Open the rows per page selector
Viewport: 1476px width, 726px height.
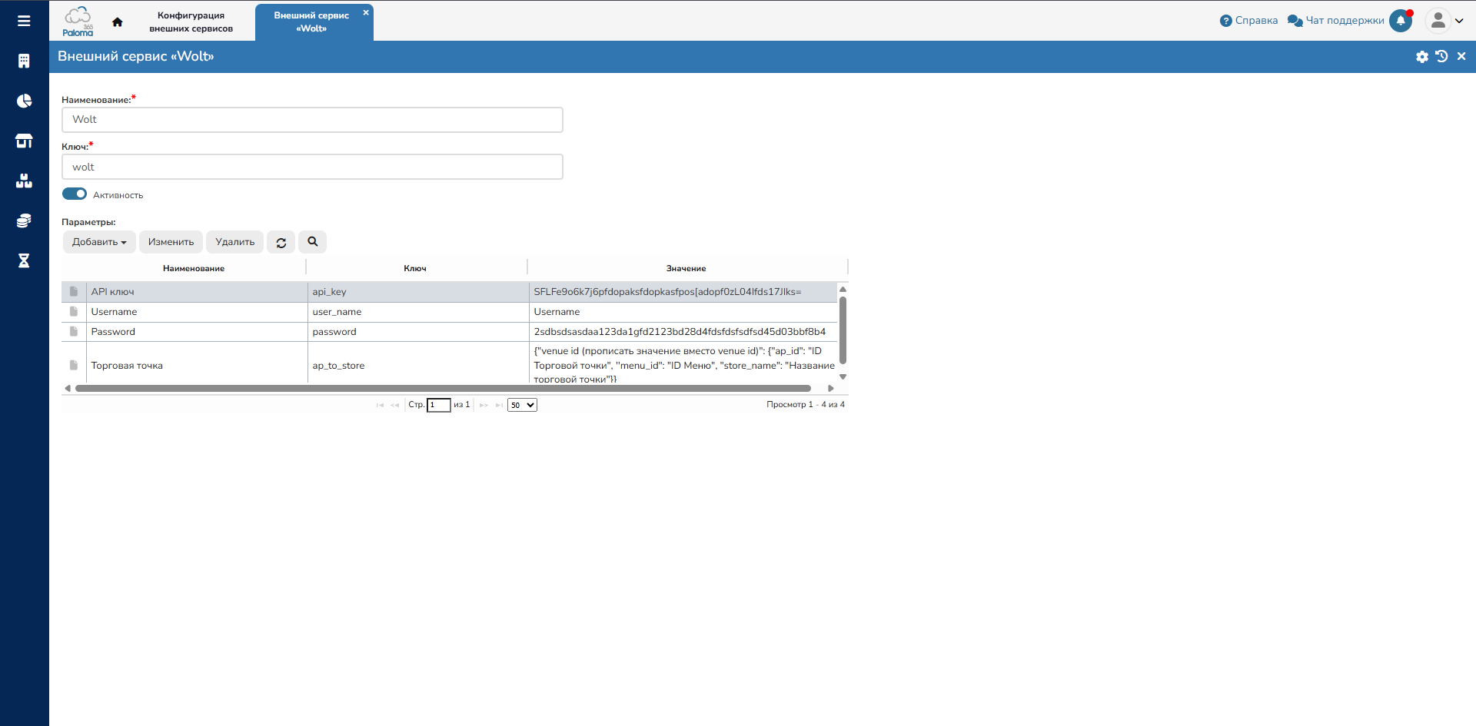click(x=522, y=405)
